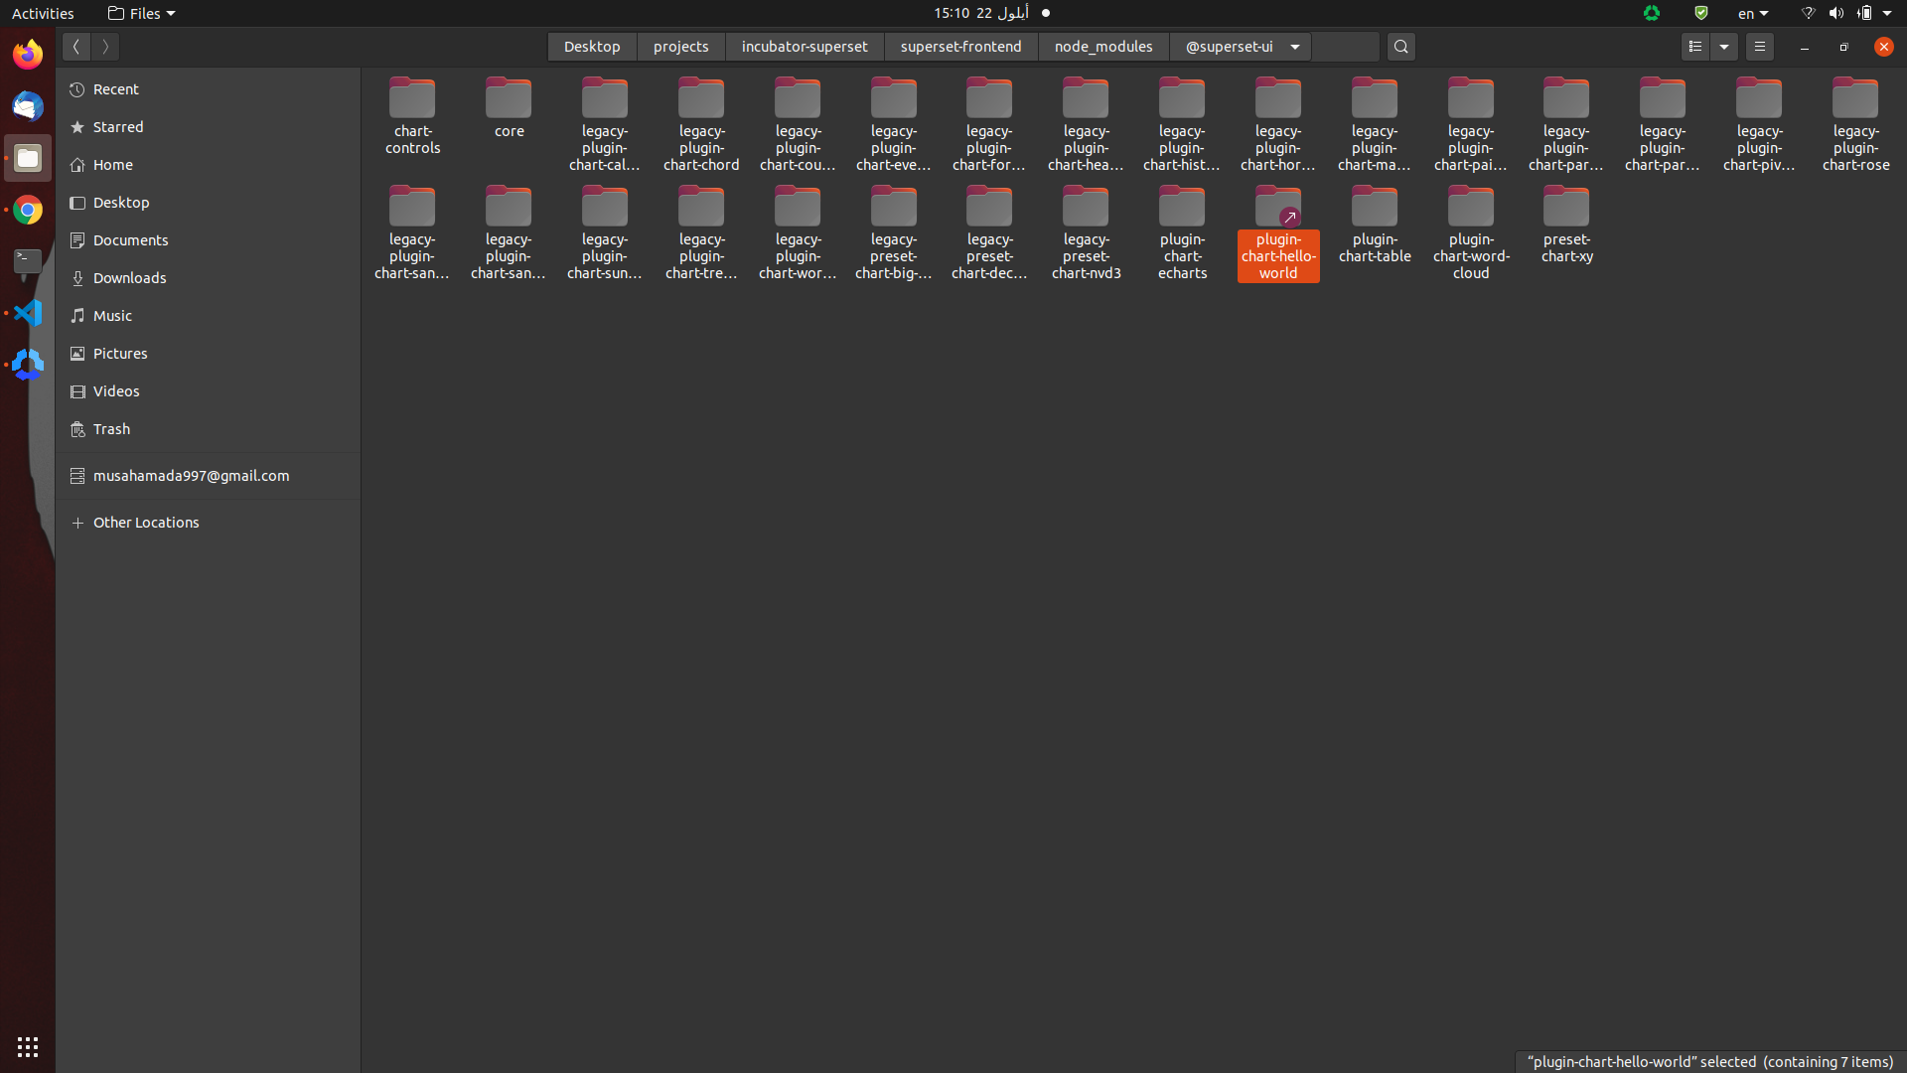Open Other Locations in the sidebar

[x=146, y=522]
